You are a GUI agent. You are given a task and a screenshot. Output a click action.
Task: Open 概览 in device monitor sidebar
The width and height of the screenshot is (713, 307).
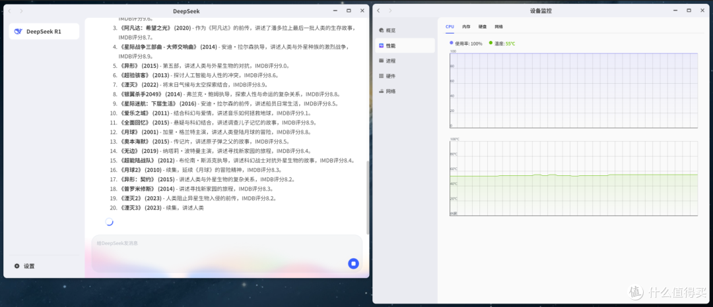click(405, 30)
